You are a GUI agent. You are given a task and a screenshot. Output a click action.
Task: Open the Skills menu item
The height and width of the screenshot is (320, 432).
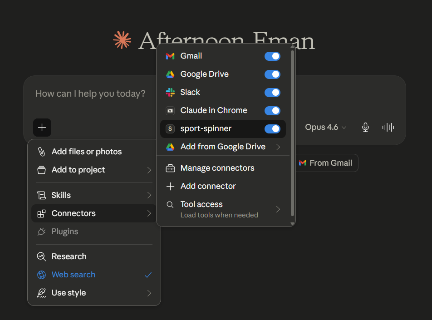click(94, 195)
